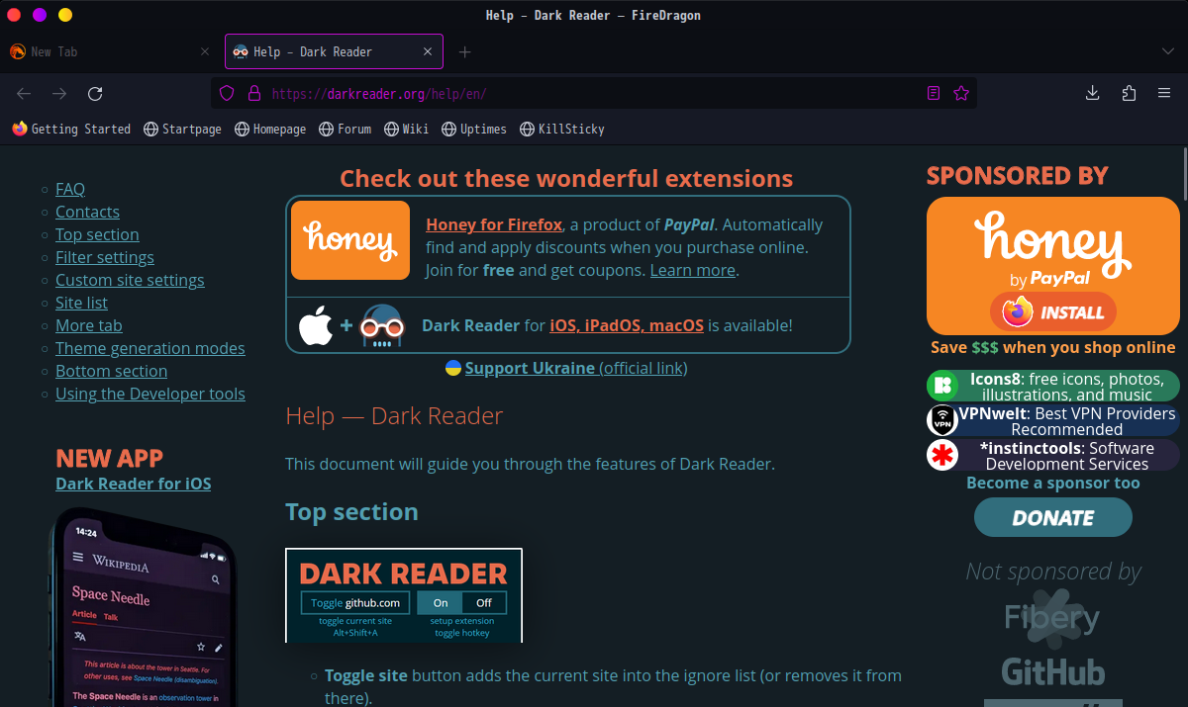The width and height of the screenshot is (1188, 707).
Task: Open a new tab with plus
Action: click(x=464, y=51)
